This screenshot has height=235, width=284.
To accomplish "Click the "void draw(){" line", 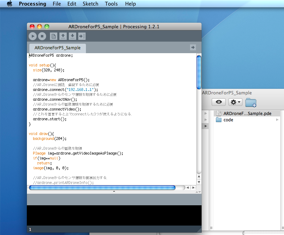I will (41, 134).
